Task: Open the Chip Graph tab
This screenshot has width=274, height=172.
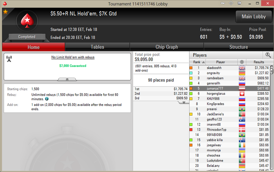Action: coord(167,47)
